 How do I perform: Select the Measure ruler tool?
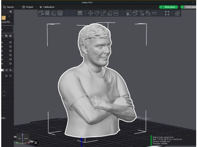tap(154, 13)
